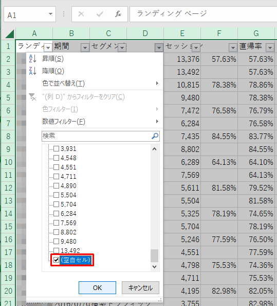Viewport: 277px width, 306px height.
Task: Click the ascending sort A-Z icon
Action: [32, 59]
